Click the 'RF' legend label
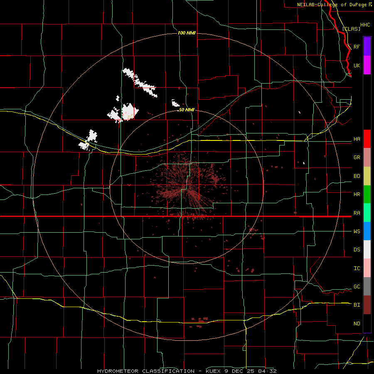Image resolution: width=374 pixels, height=374 pixels. (x=357, y=47)
